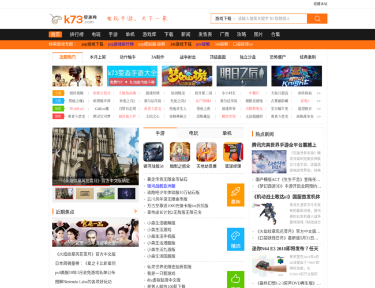Click the blue 精选 gamepad icon
Screen dimensions: 375x288
click(x=235, y=239)
